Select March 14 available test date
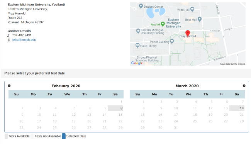 pyautogui.click(x=237, y=108)
